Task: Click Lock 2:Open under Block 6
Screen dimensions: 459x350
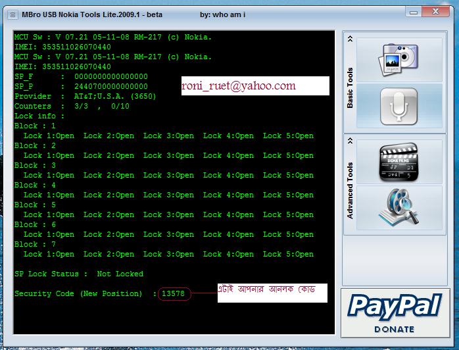Action: point(109,234)
